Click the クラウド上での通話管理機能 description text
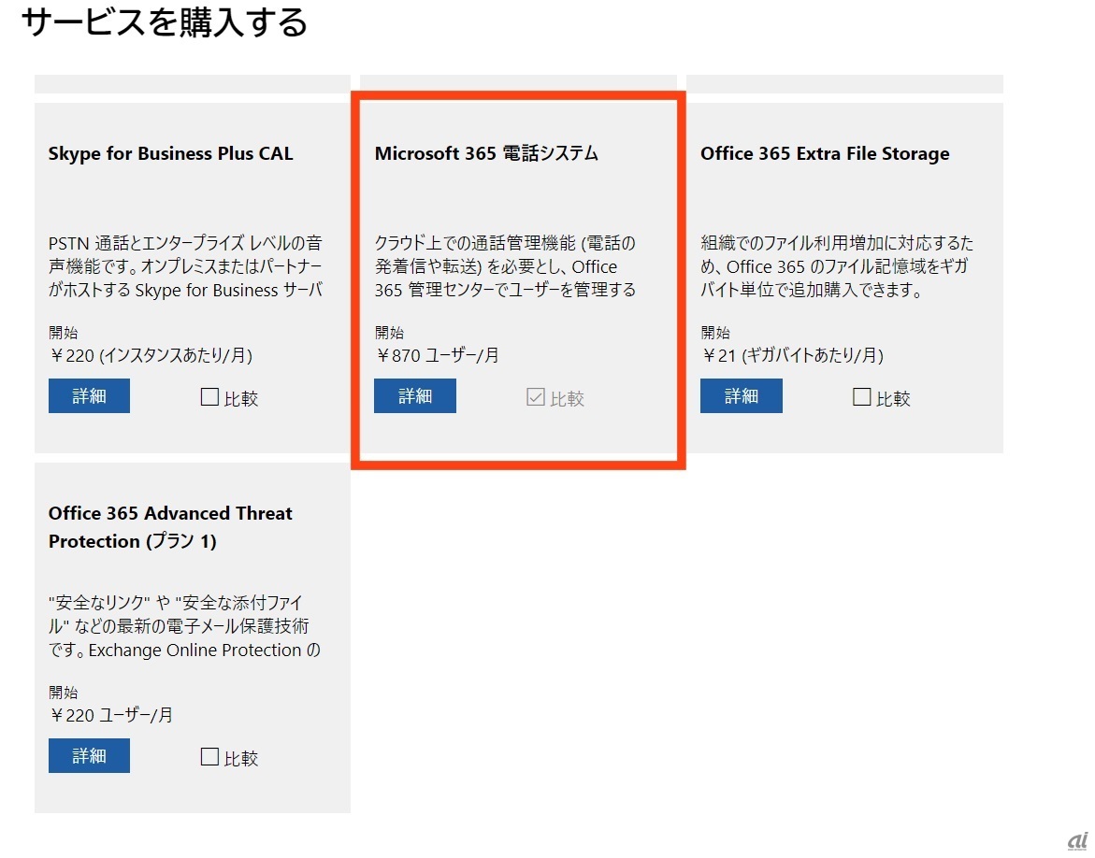Viewport: 1095px width, 858px height. 505,266
